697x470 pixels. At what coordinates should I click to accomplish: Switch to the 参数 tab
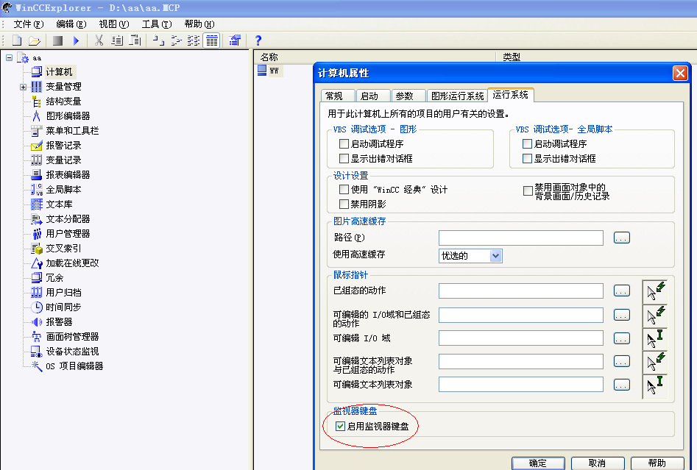click(408, 96)
